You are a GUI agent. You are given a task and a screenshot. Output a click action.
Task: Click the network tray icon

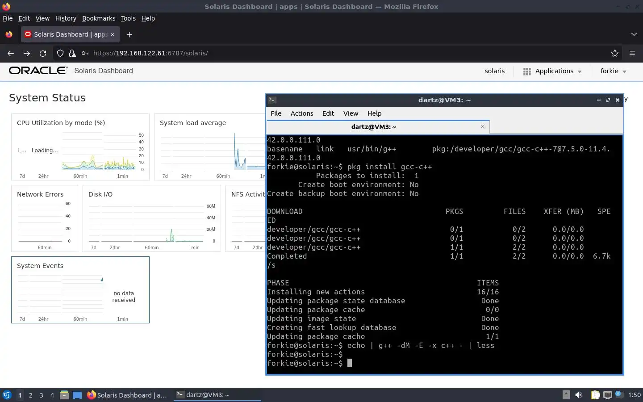pyautogui.click(x=607, y=395)
